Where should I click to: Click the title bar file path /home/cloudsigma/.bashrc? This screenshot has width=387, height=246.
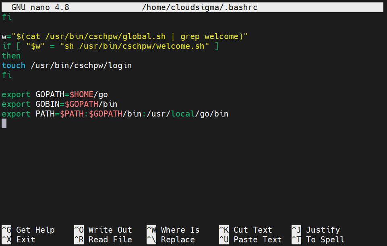(199, 7)
